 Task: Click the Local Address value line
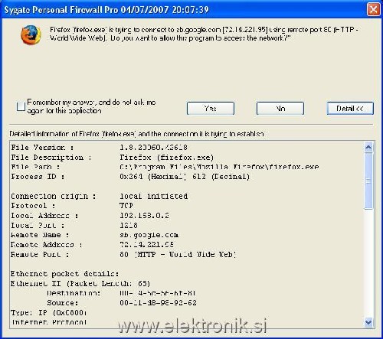144,216
